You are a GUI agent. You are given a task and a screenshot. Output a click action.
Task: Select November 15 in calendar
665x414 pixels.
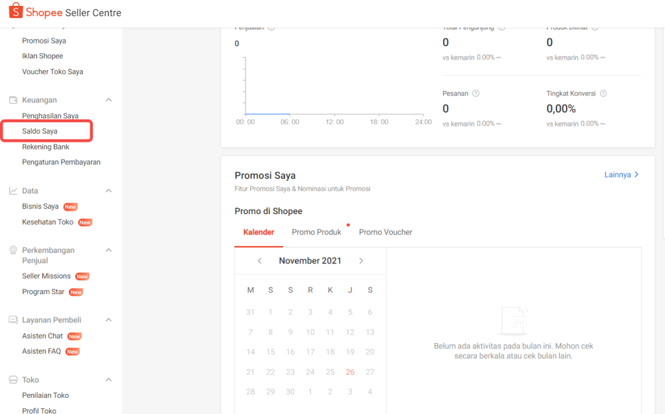pos(270,352)
